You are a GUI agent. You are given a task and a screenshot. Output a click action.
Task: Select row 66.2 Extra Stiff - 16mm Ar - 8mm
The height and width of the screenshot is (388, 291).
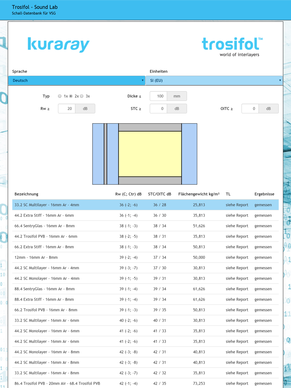tap(145, 247)
